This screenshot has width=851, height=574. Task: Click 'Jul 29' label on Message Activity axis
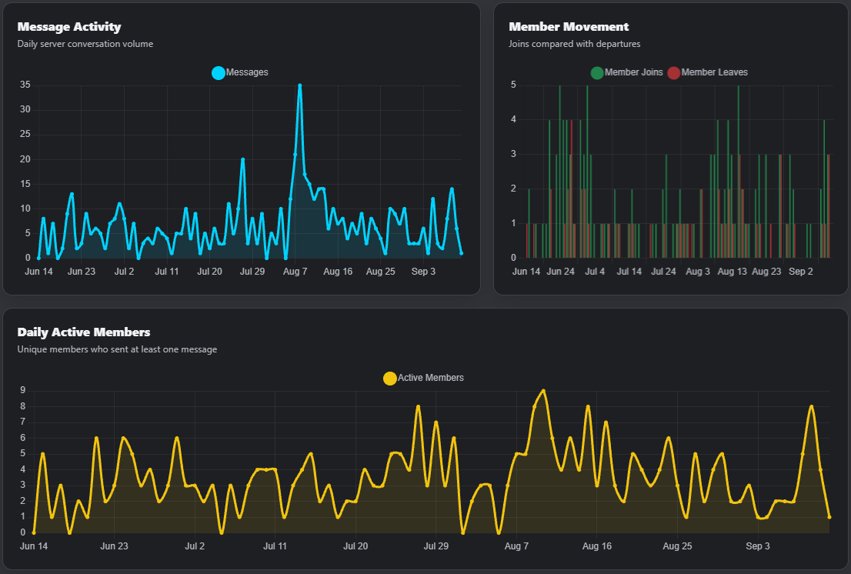(x=252, y=272)
